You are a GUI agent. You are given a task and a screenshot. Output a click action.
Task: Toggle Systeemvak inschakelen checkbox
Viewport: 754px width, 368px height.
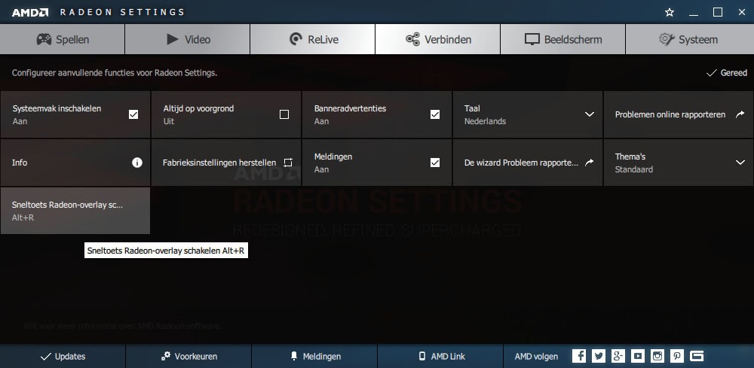(x=133, y=114)
